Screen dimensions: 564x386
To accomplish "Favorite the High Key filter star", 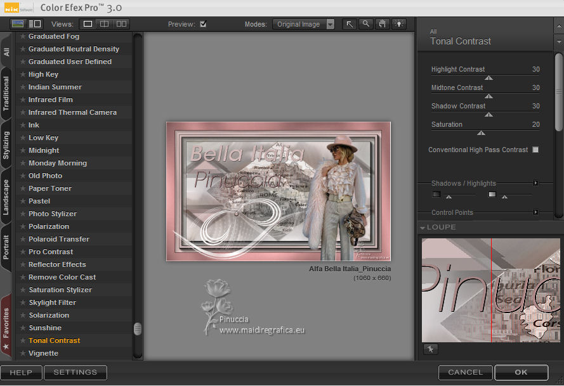I will click(23, 74).
